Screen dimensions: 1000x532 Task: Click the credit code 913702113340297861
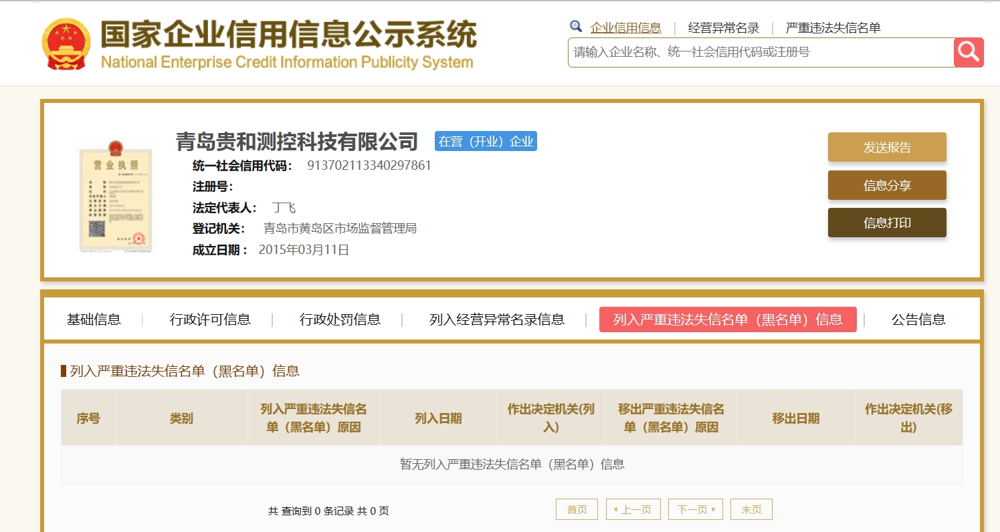(369, 165)
